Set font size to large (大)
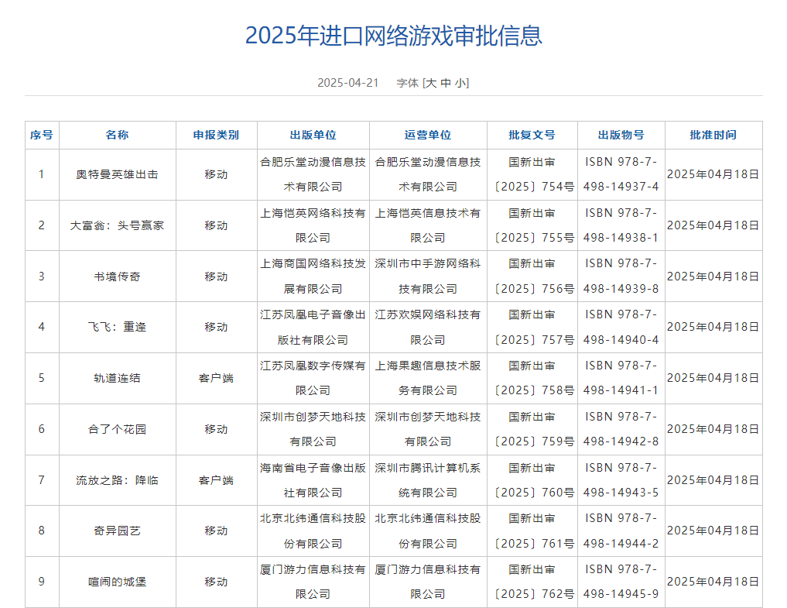This screenshot has width=787, height=608. click(x=431, y=83)
